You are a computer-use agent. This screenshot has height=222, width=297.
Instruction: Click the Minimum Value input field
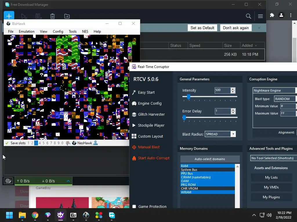(288, 106)
